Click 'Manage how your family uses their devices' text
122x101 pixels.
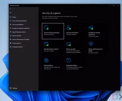tap(52, 68)
